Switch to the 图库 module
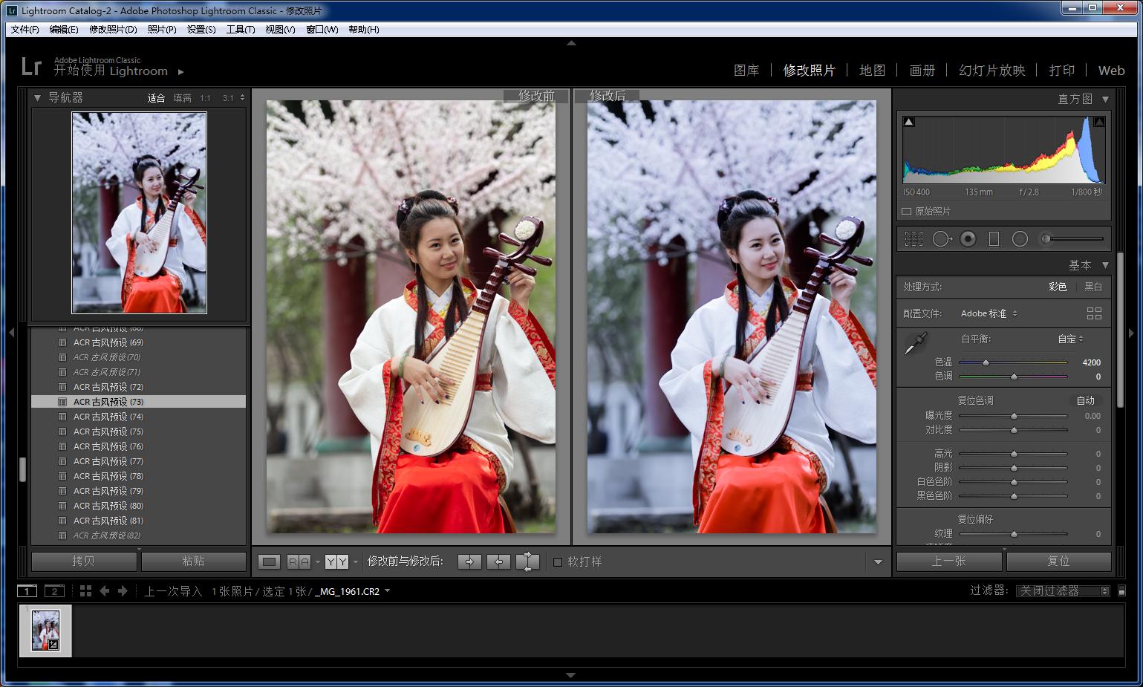Screen dimensions: 1143x687 [746, 70]
